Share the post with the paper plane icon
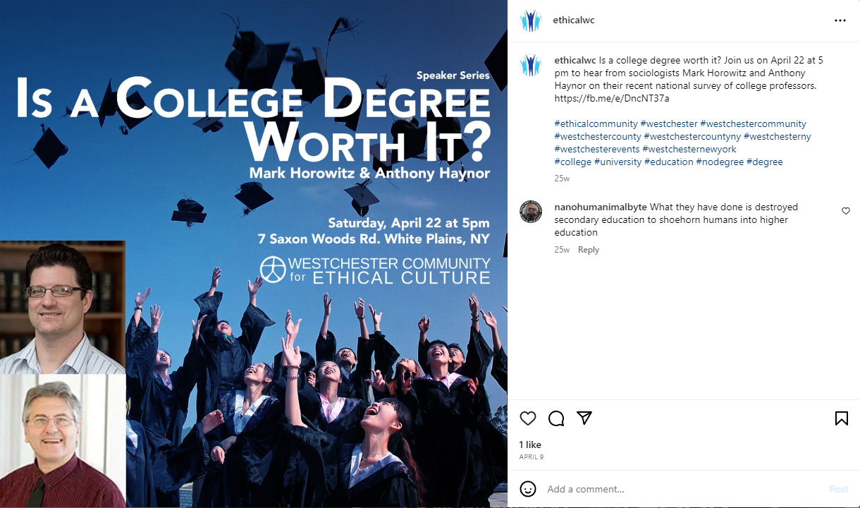 (584, 418)
